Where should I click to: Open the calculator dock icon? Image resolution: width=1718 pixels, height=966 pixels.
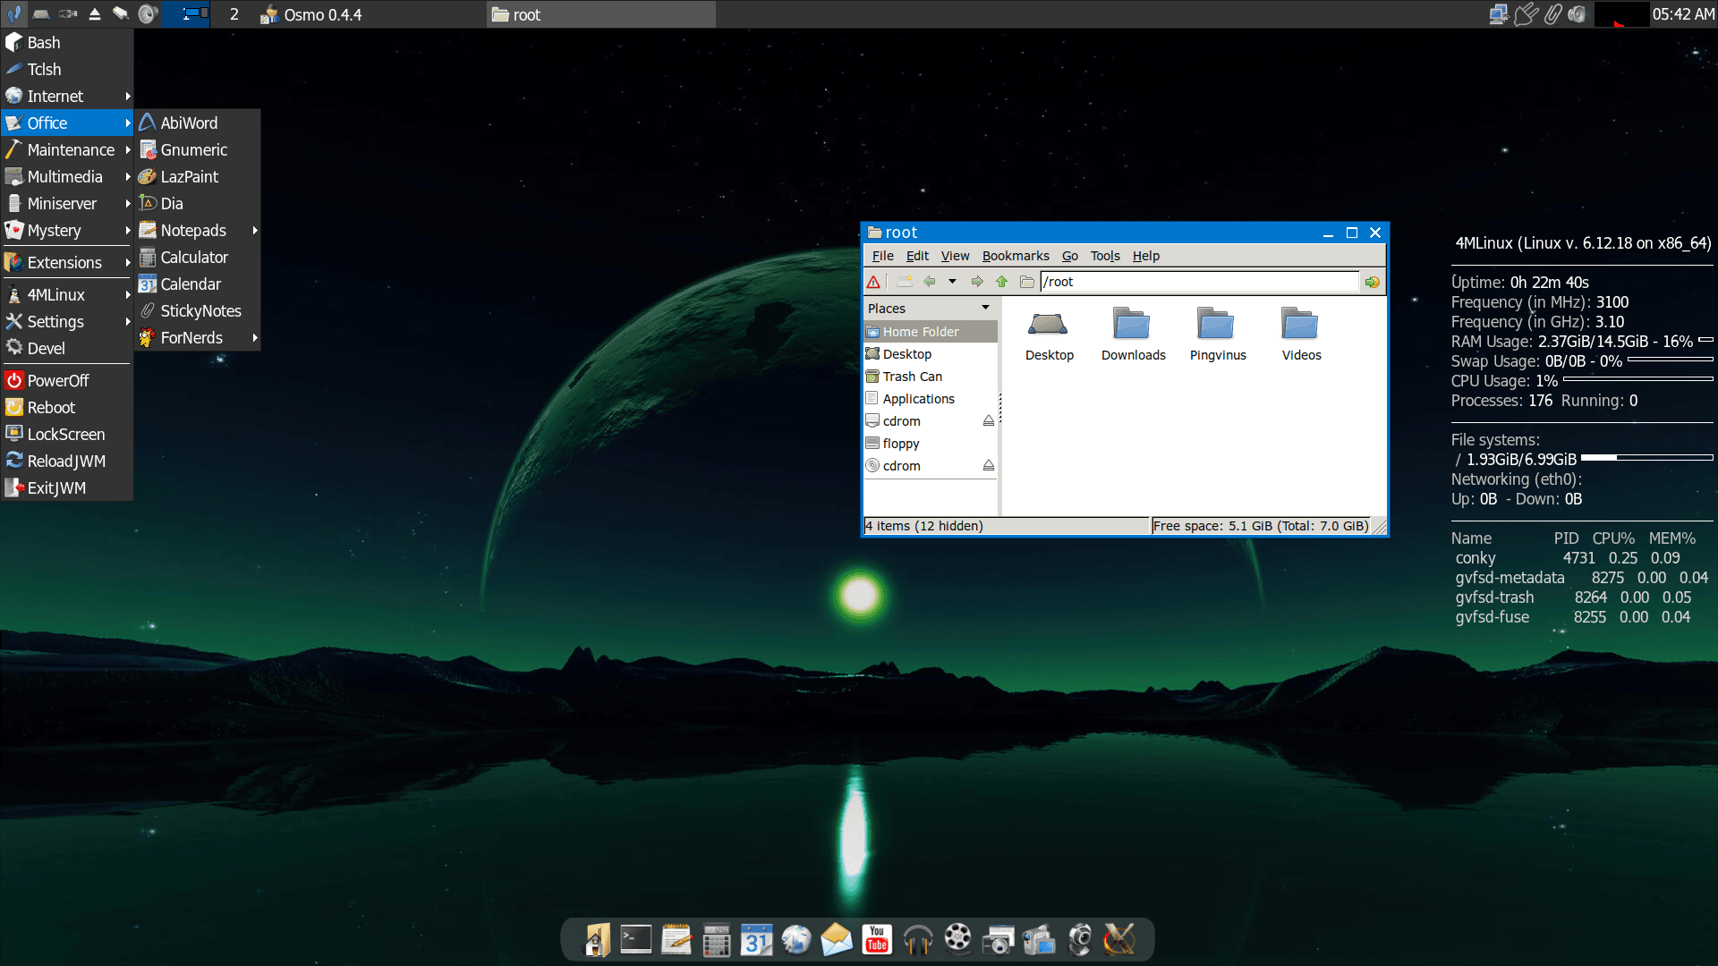(717, 940)
